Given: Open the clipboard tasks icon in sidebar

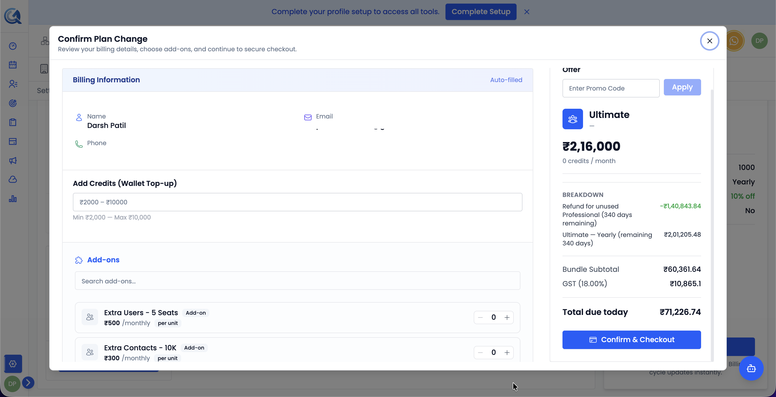Looking at the screenshot, I should click(13, 122).
